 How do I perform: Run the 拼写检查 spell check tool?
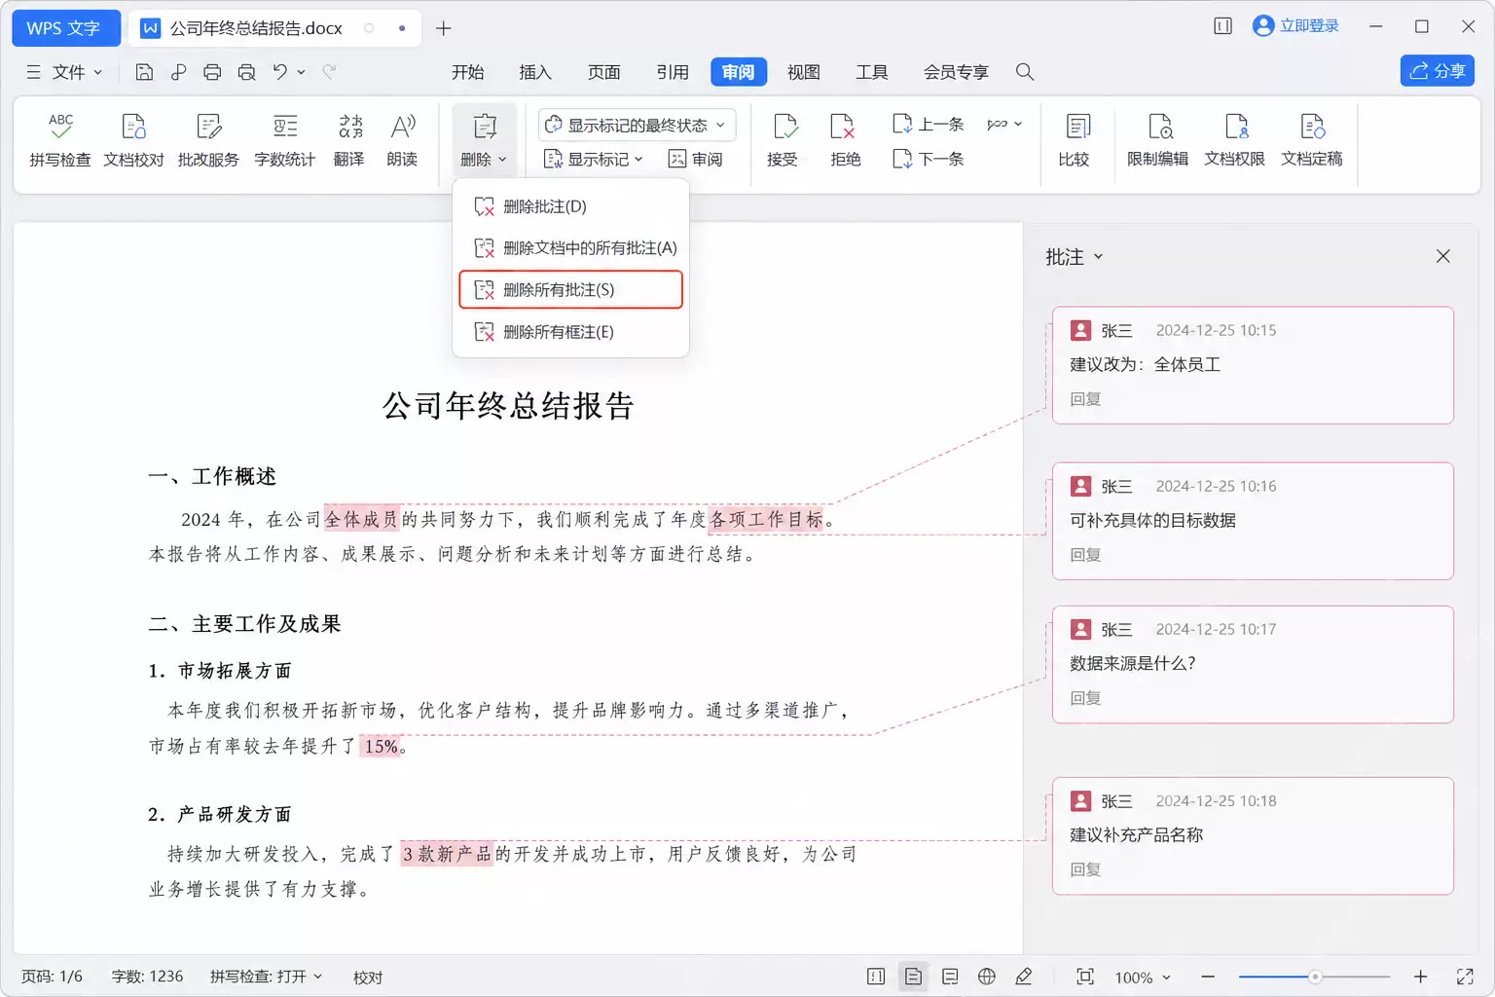coord(60,141)
